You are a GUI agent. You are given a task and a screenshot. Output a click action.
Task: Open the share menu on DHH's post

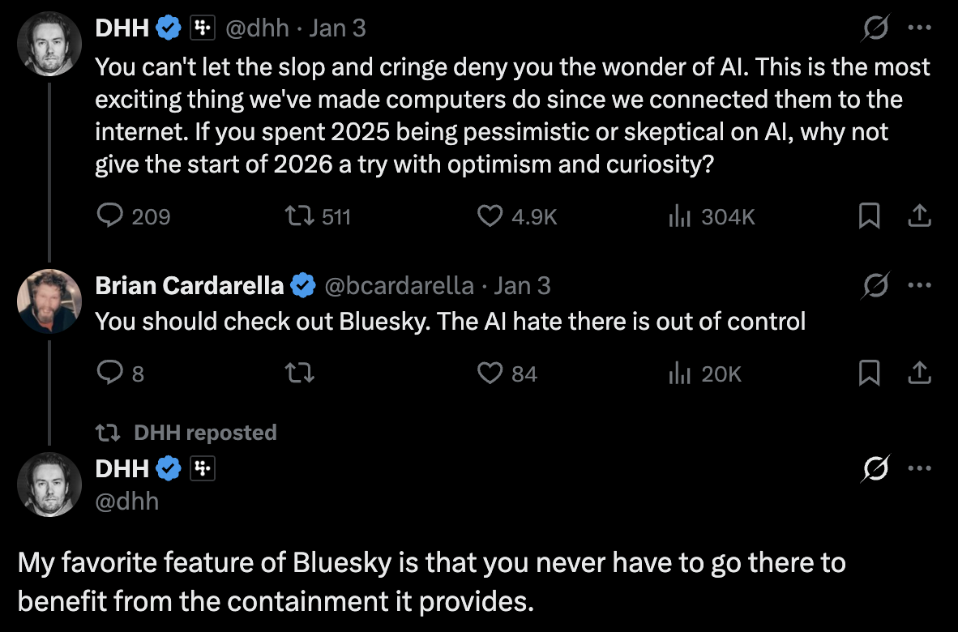[x=919, y=216]
